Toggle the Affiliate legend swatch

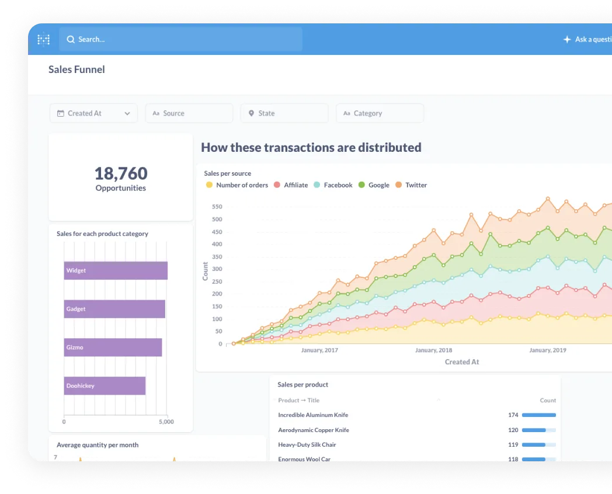pyautogui.click(x=277, y=185)
